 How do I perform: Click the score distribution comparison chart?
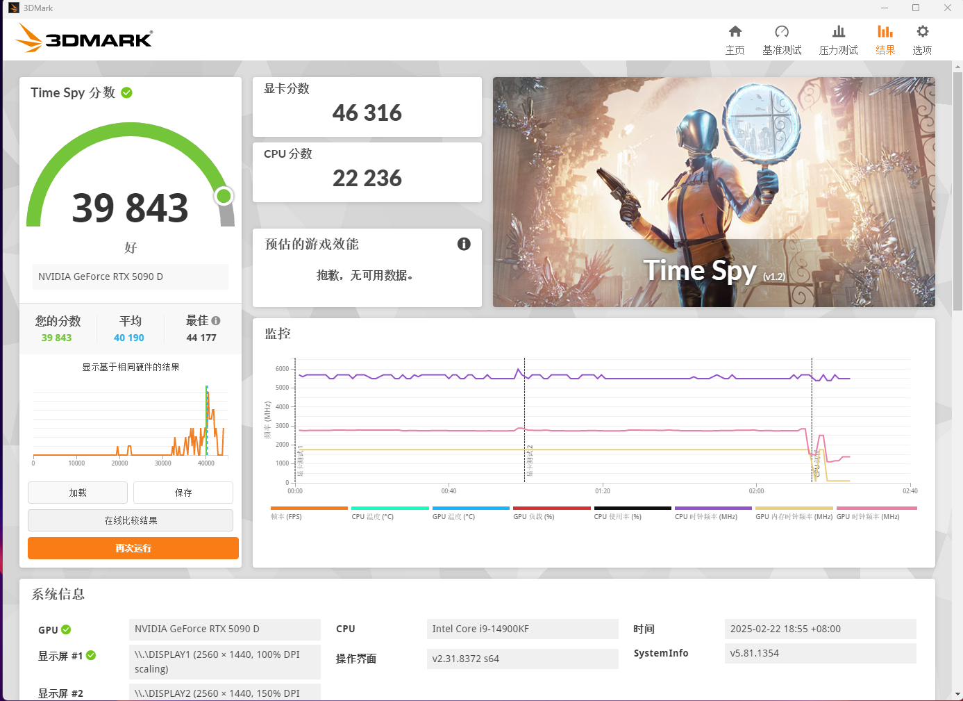pos(131,425)
